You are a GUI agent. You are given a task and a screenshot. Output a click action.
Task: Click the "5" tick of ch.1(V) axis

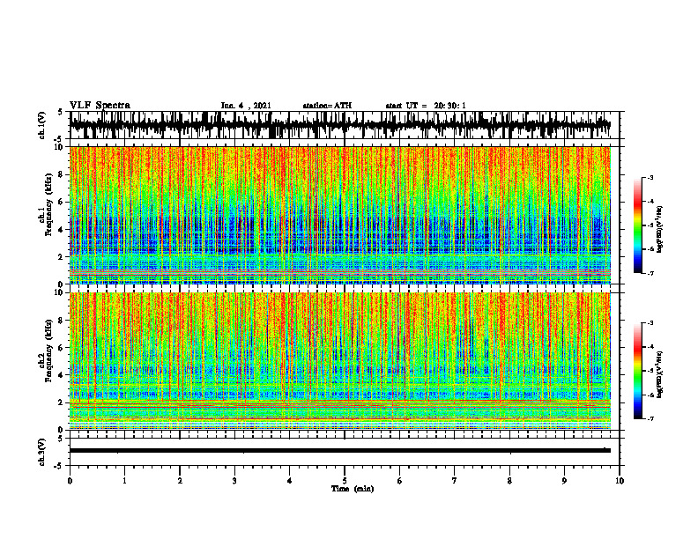tap(60, 113)
